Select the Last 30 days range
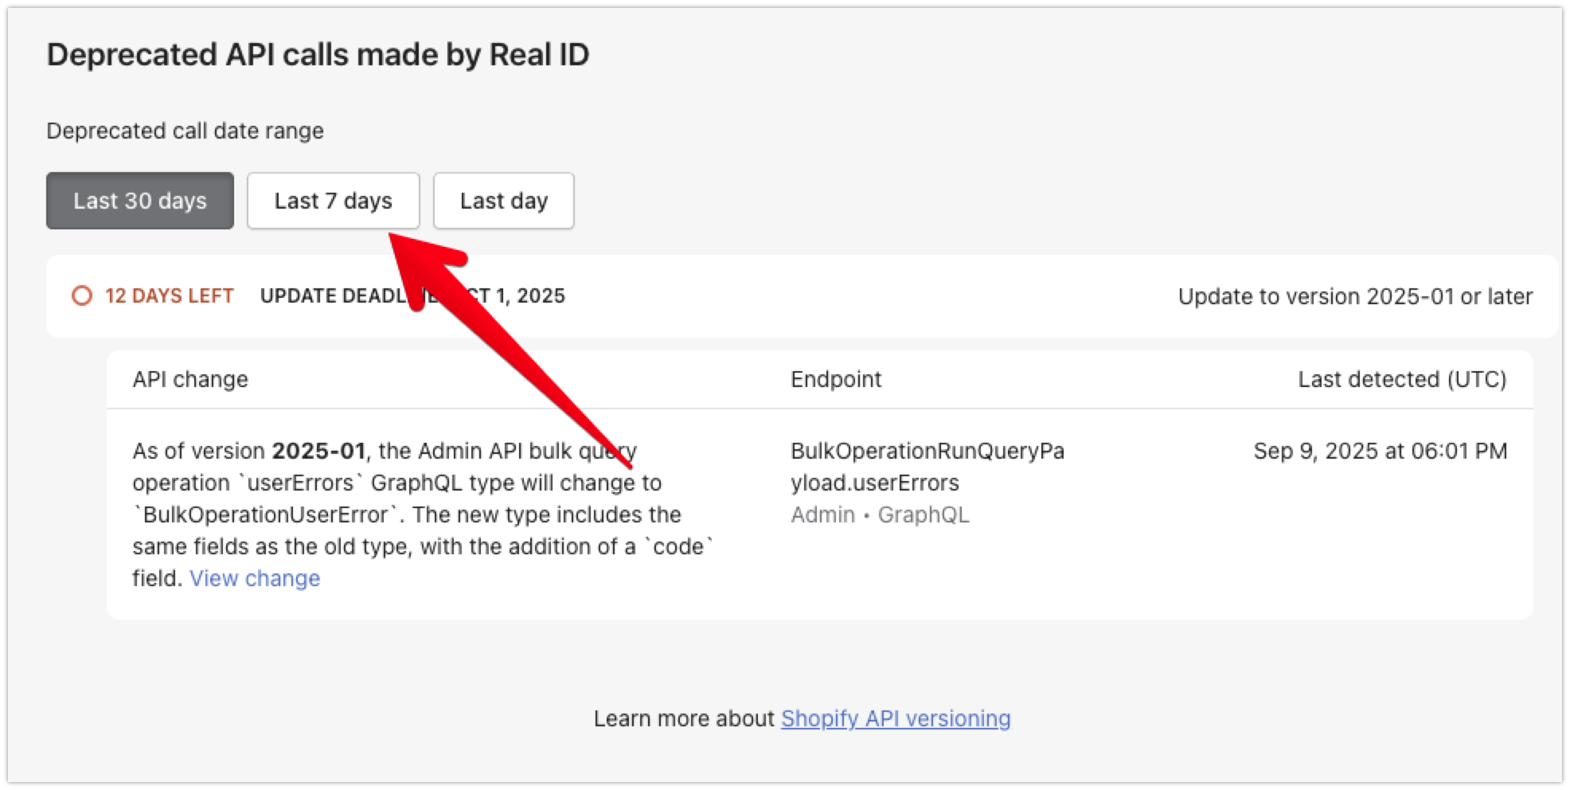 tap(140, 201)
